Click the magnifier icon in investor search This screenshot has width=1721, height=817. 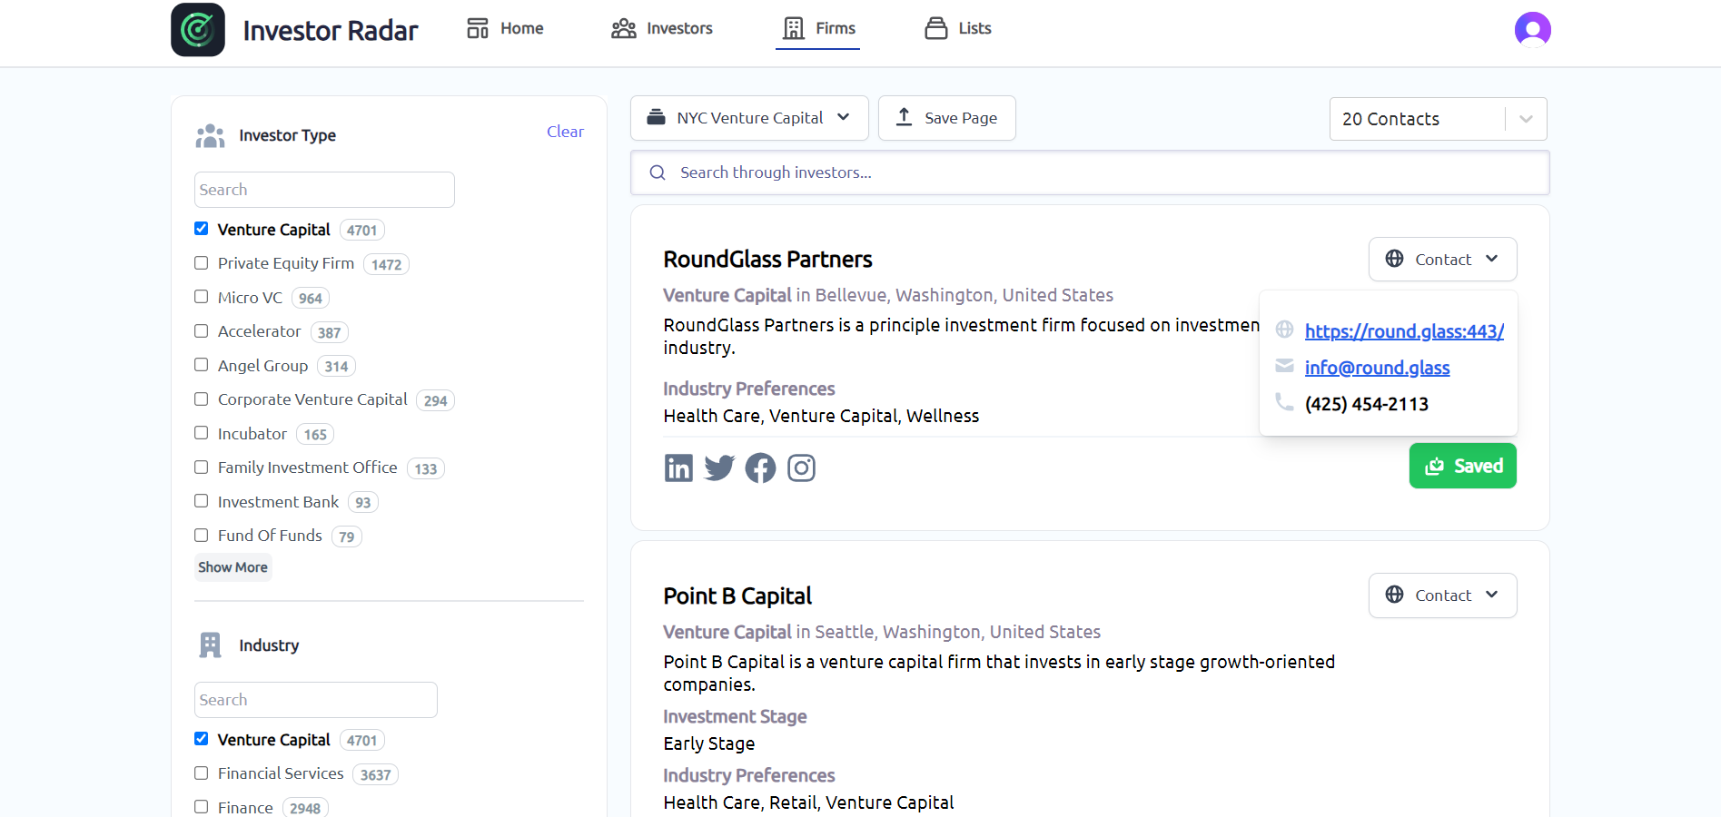click(658, 172)
